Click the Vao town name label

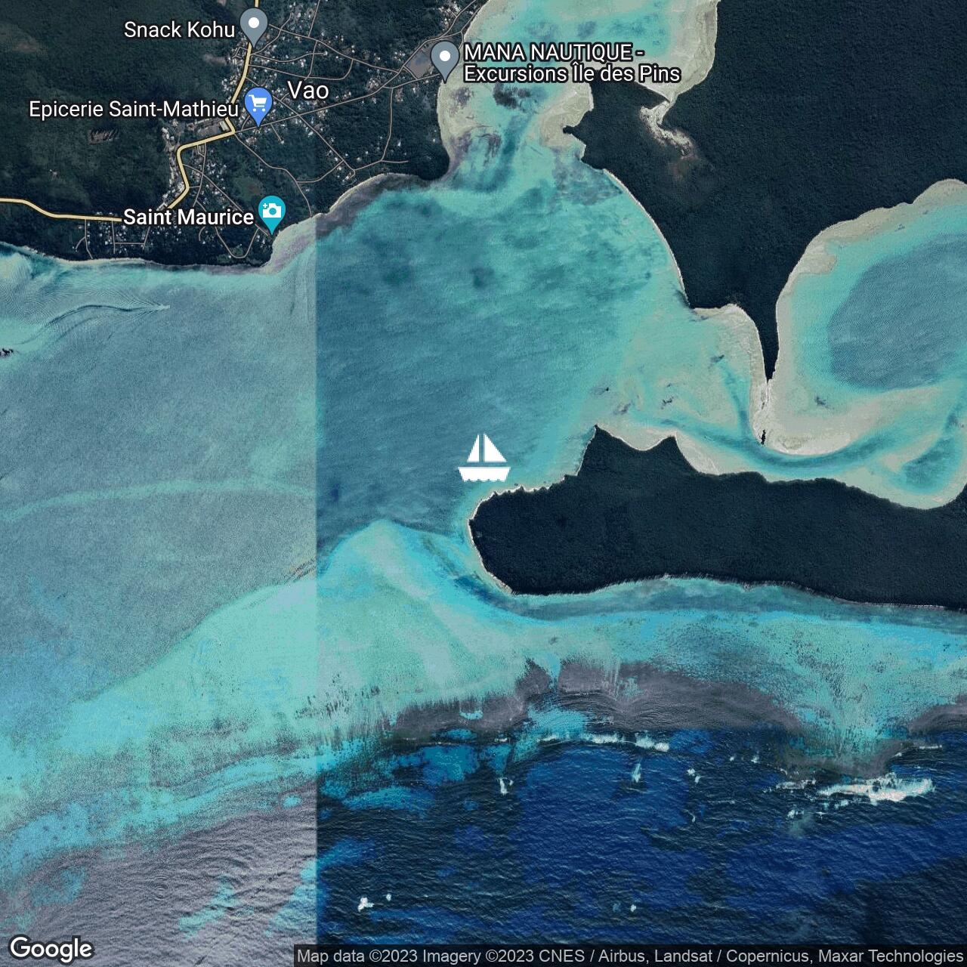(x=308, y=91)
